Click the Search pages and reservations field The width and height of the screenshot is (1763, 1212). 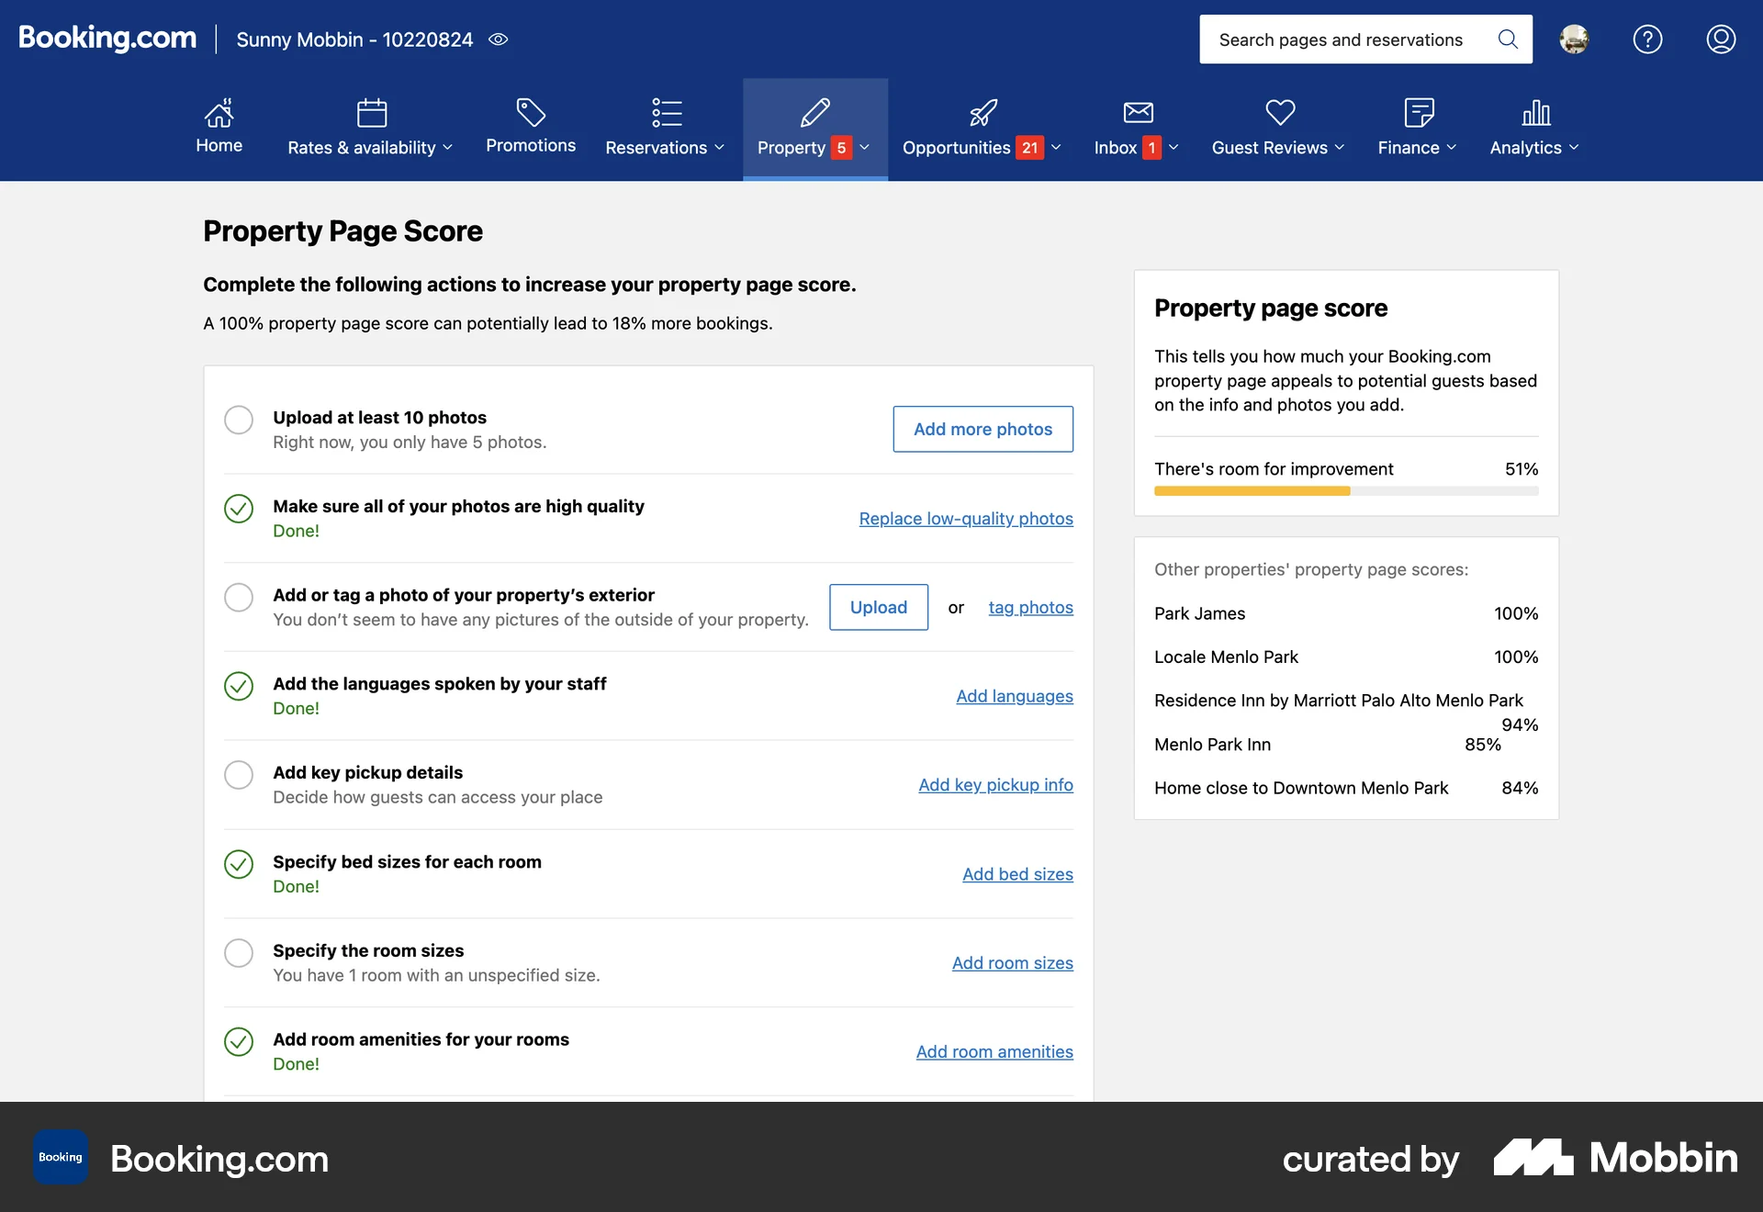(x=1341, y=39)
